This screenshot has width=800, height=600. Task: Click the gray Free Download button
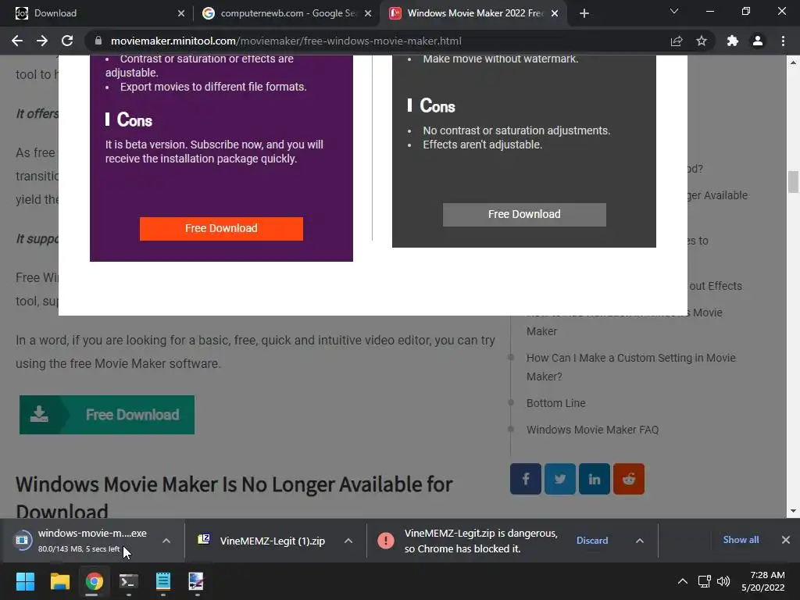click(x=524, y=214)
